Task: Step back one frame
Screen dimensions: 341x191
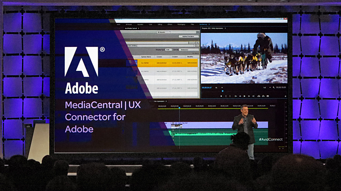Action: pos(240,96)
